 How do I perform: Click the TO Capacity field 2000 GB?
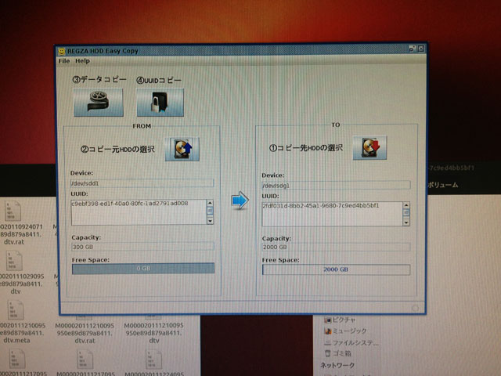336,247
